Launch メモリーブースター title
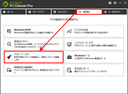128x94 pixels. pyautogui.click(x=22, y=54)
